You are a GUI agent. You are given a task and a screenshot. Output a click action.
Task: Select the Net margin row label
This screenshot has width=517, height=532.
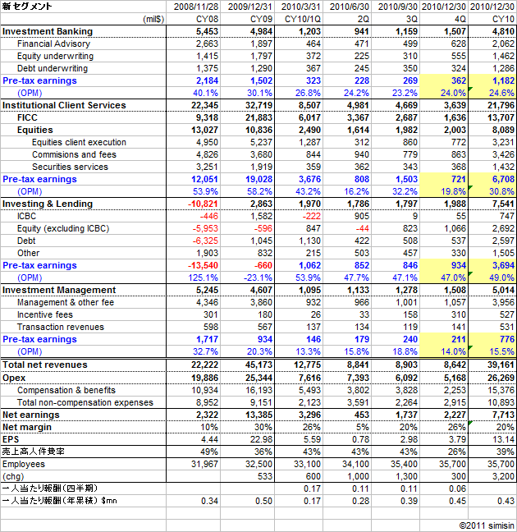tap(27, 427)
